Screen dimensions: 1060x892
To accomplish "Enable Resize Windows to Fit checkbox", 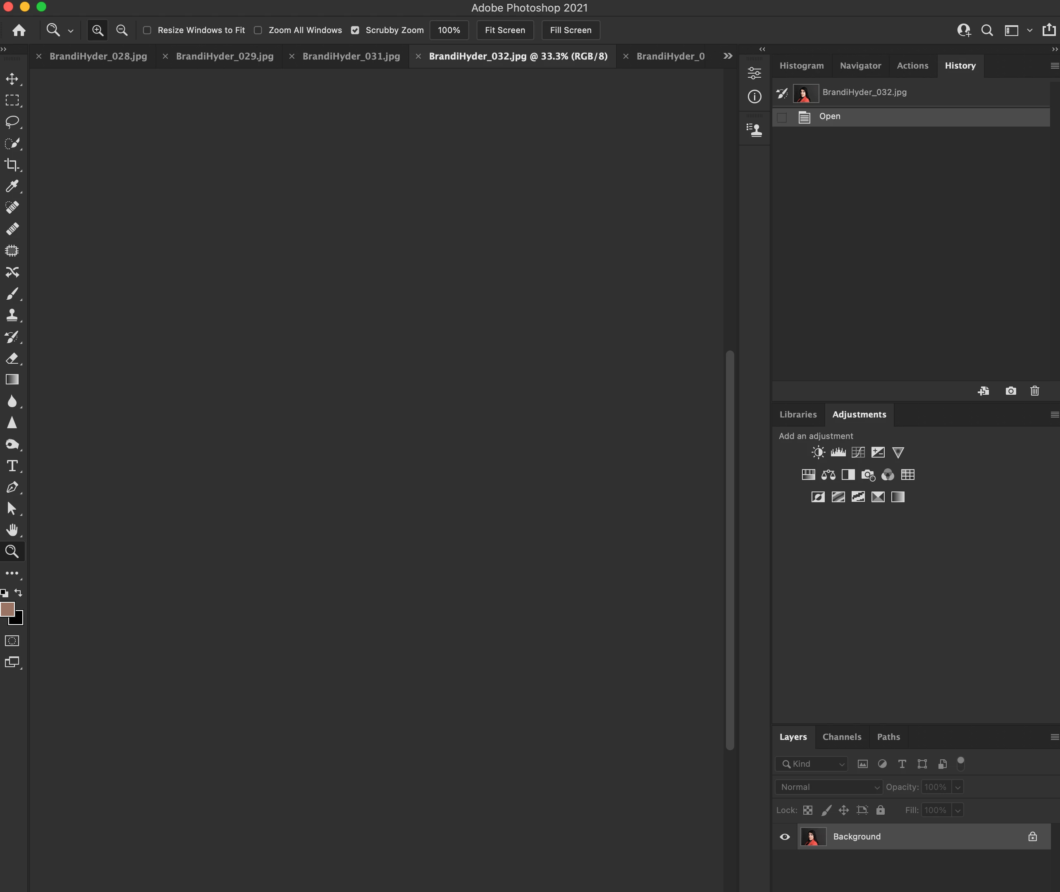I will [x=147, y=30].
